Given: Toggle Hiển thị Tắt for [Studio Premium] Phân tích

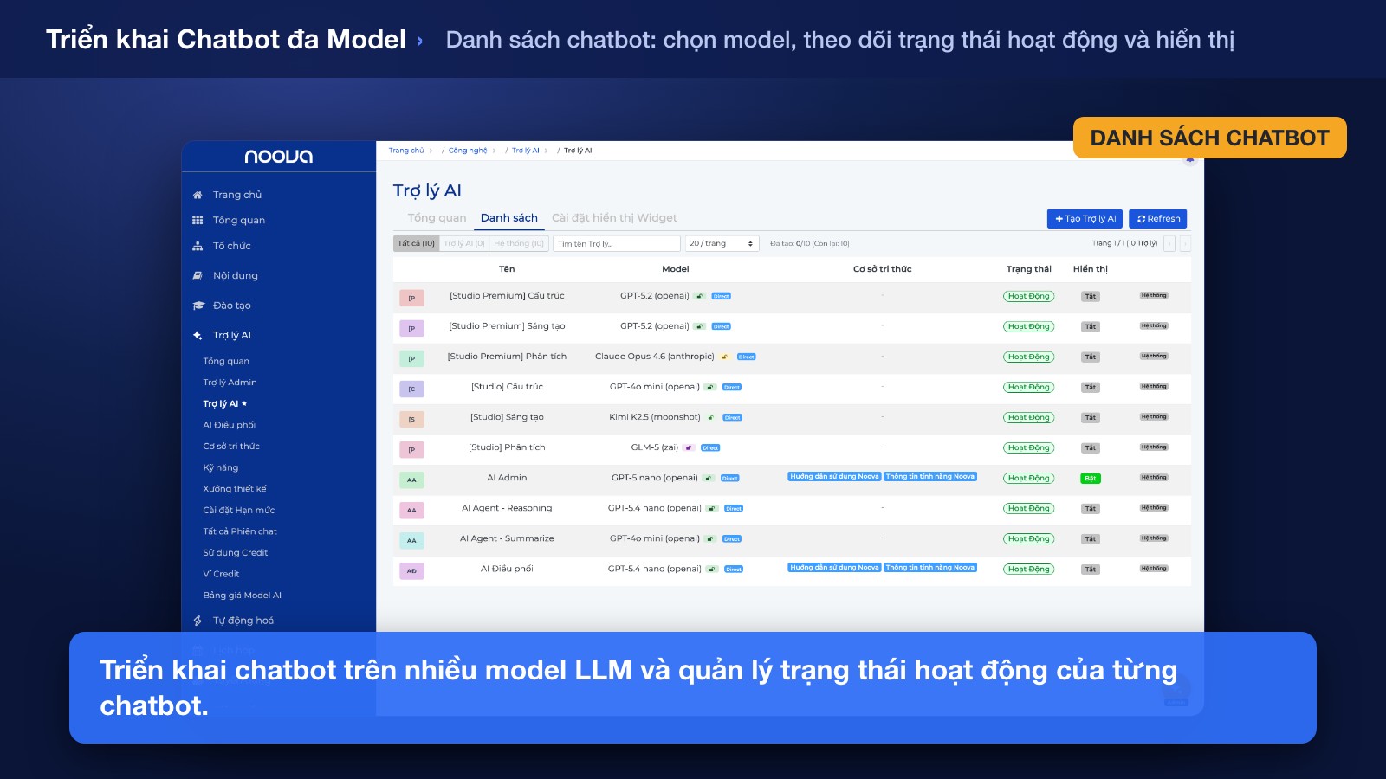Looking at the screenshot, I should (1091, 357).
